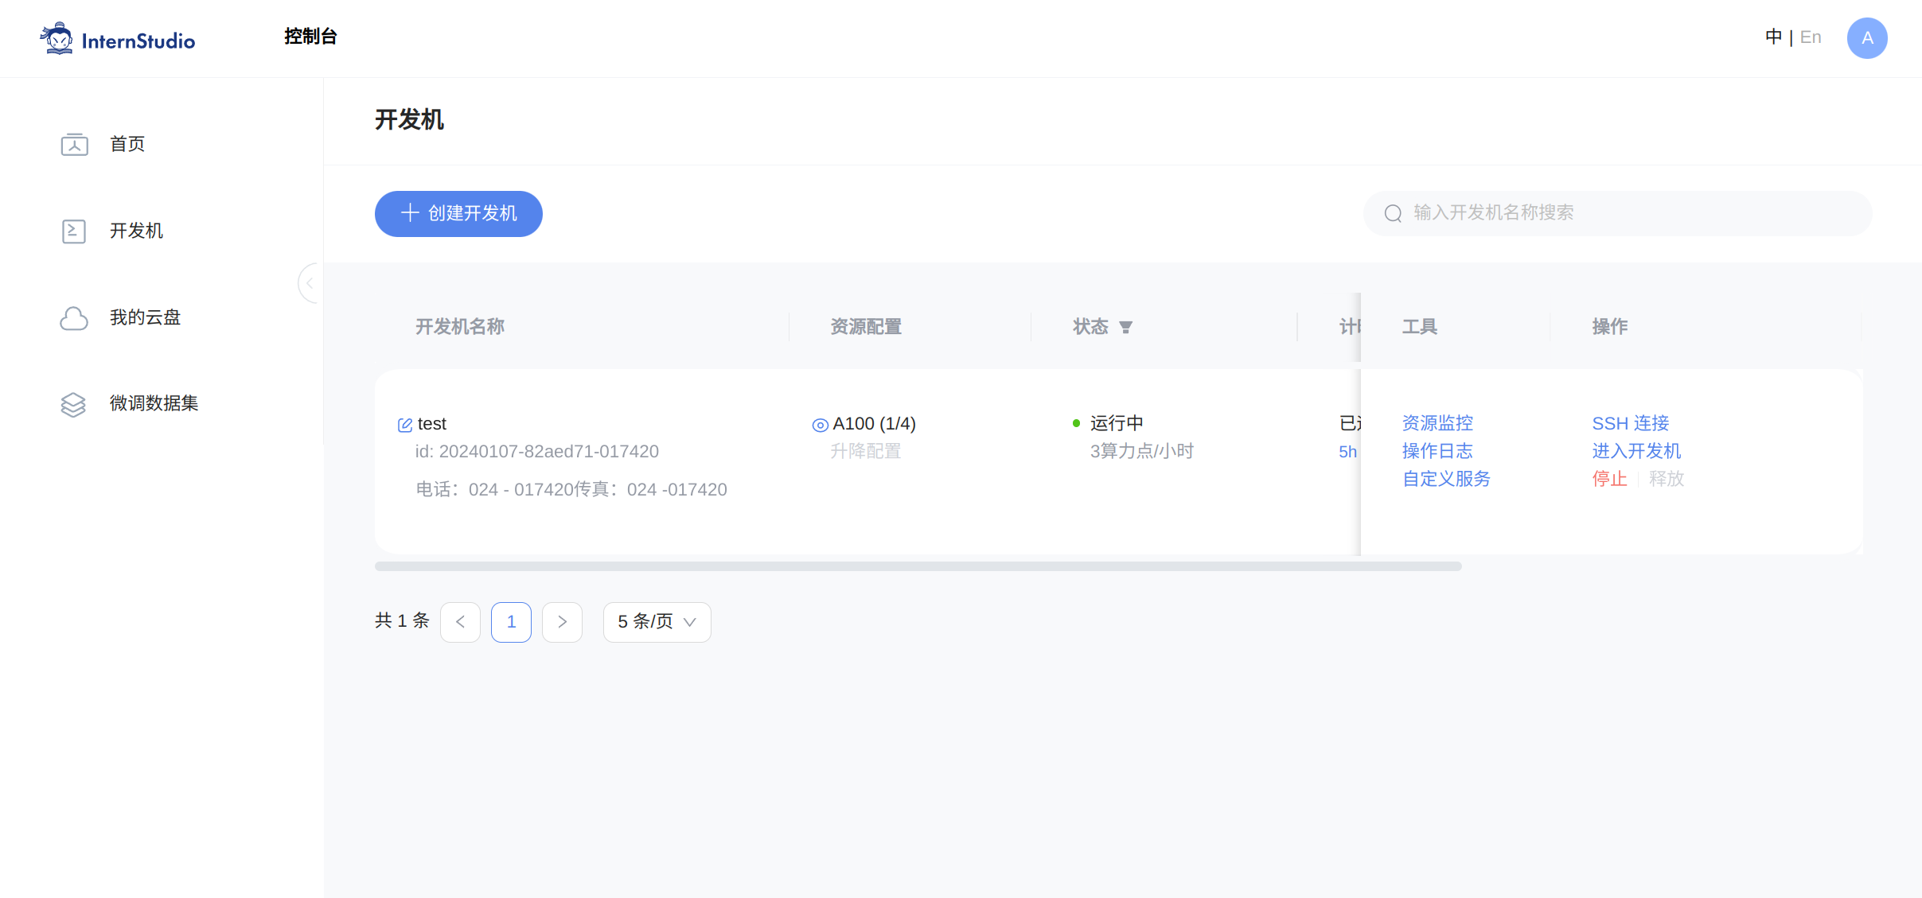Screen dimensions: 1922x898
Task: Click the red 停止 action
Action: pyautogui.click(x=1609, y=479)
